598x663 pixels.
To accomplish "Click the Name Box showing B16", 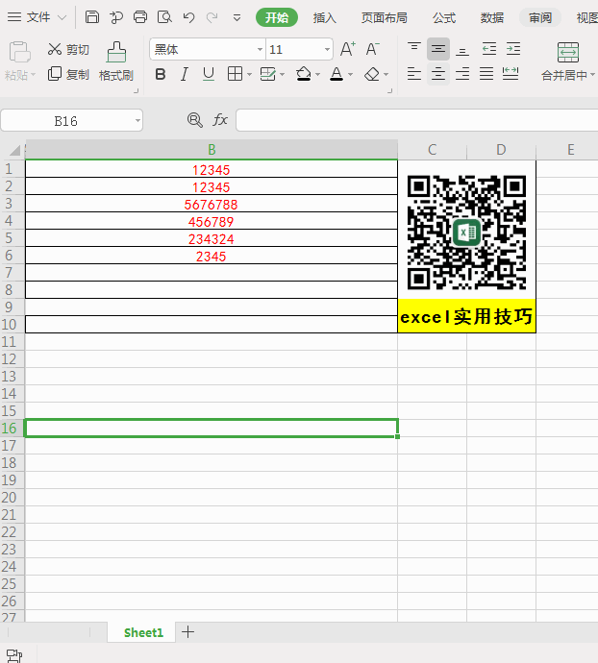I will tap(65, 121).
